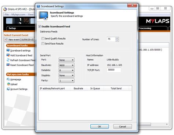This screenshot has height=135, width=174.
Task: Open the Account Settings icon
Action: (8, 89)
